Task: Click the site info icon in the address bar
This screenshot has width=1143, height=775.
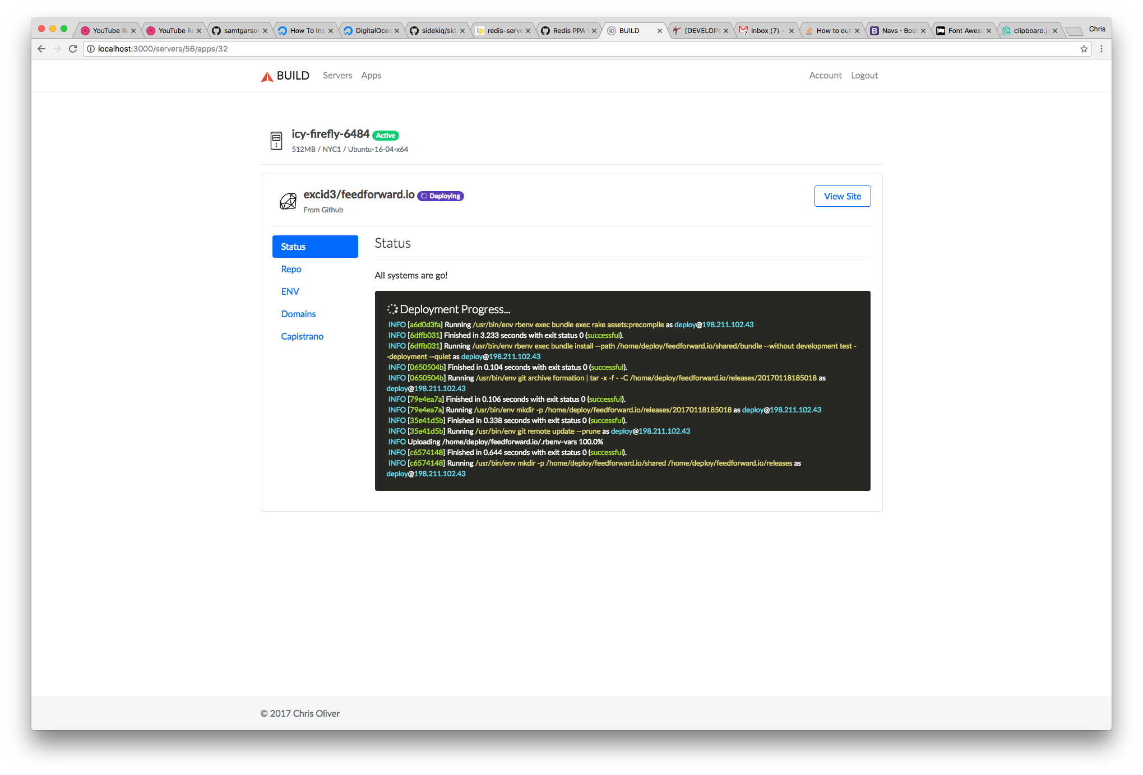Action: 91,49
